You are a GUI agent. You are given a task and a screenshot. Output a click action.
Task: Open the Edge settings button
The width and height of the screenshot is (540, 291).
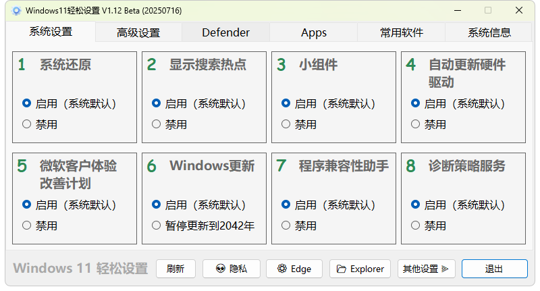tap(294, 269)
